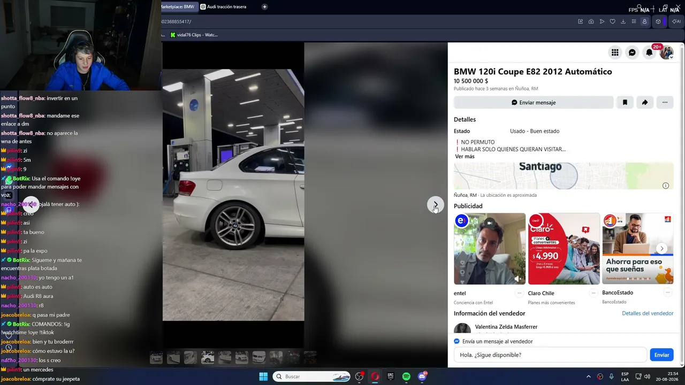Click the message text field to seller
Image resolution: width=685 pixels, height=385 pixels.
(x=550, y=355)
